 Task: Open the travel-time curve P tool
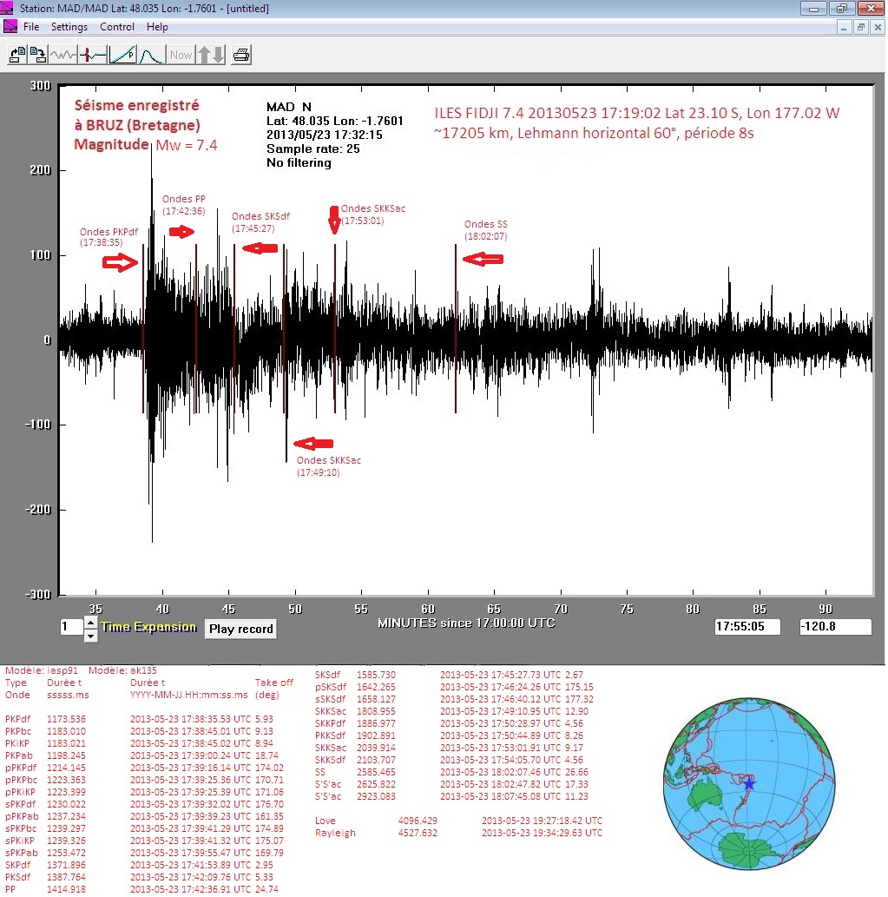[x=122, y=55]
